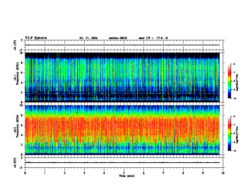Click the ch.1 spectrogram panel
251x194 pixels.
(x=122, y=77)
